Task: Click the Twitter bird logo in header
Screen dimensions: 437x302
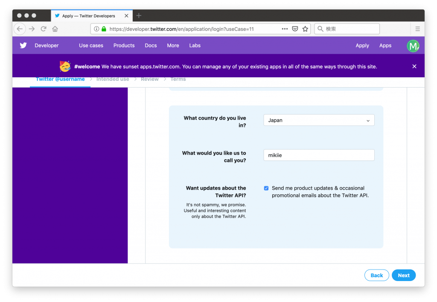Action: 23,45
